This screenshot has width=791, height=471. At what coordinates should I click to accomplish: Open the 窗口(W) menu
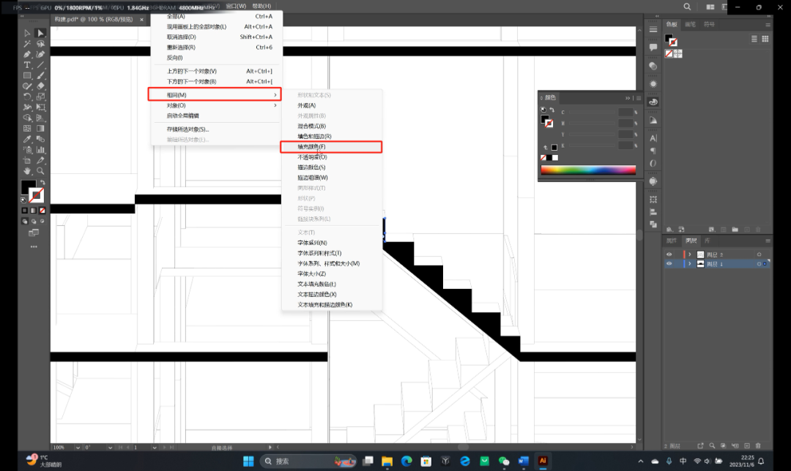click(x=236, y=6)
